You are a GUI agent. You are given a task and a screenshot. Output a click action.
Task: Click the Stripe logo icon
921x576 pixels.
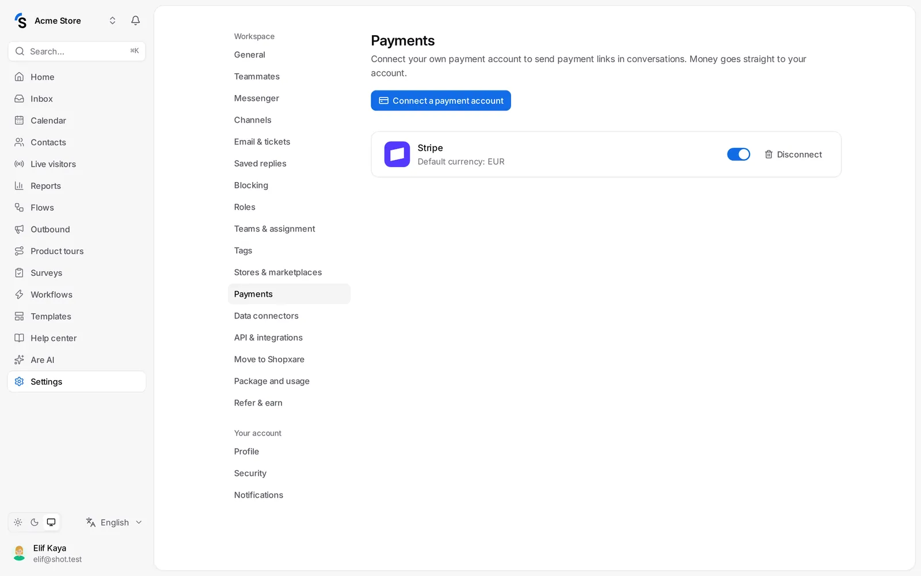coord(397,154)
